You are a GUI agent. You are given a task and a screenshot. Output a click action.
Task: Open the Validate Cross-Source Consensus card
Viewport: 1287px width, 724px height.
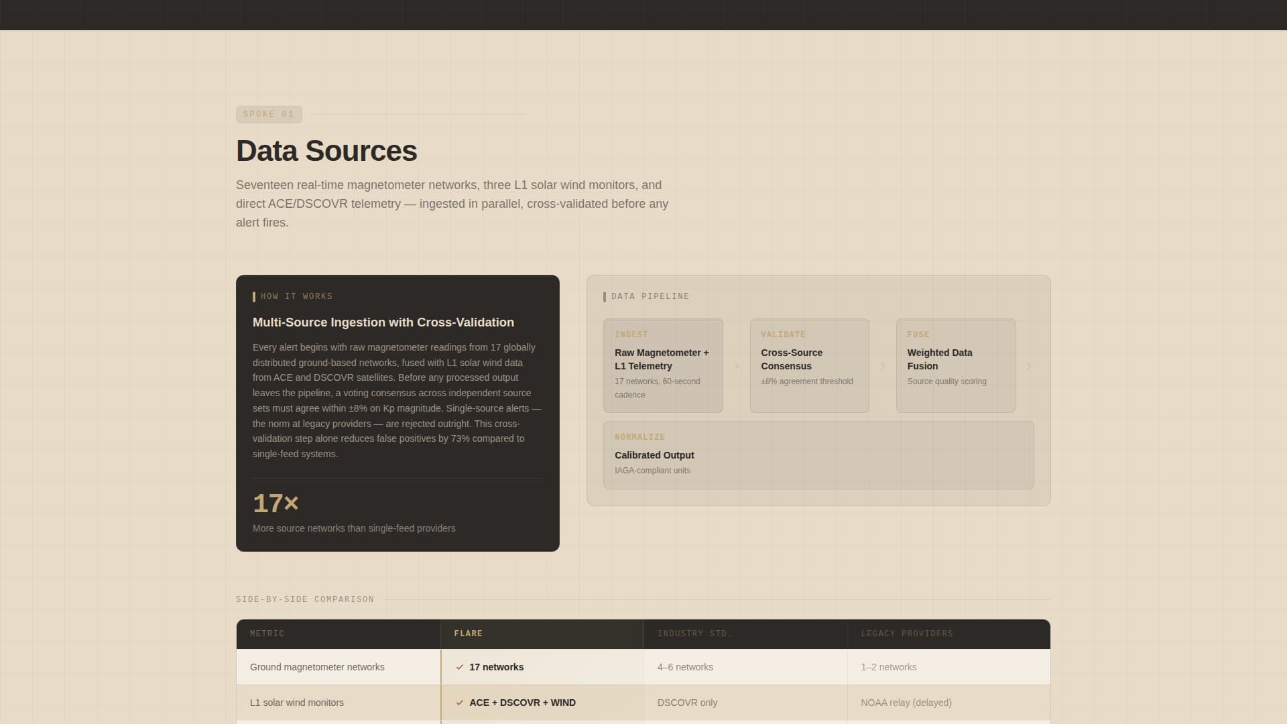[x=809, y=365]
